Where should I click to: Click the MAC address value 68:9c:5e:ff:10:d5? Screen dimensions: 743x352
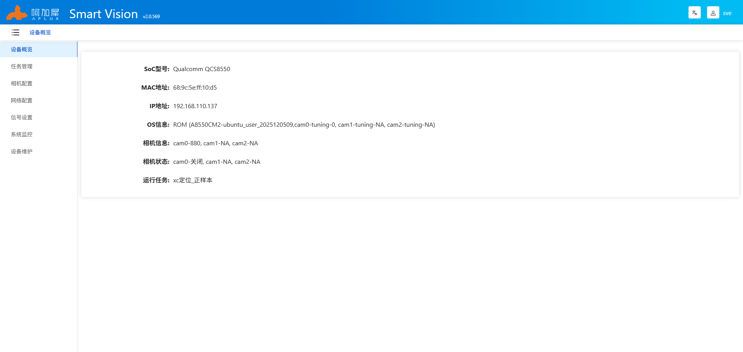point(195,88)
